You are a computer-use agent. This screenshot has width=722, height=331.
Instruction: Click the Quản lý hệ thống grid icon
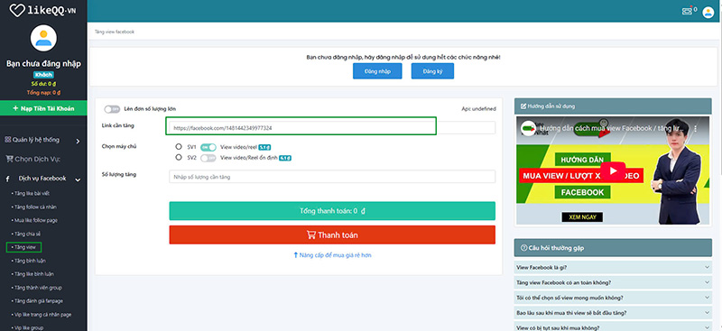(x=7, y=140)
